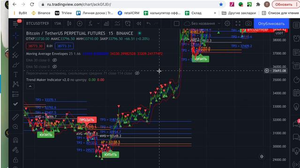
Task: Select the pitchfork drawing tool
Action: pyautogui.click(x=15, y=55)
